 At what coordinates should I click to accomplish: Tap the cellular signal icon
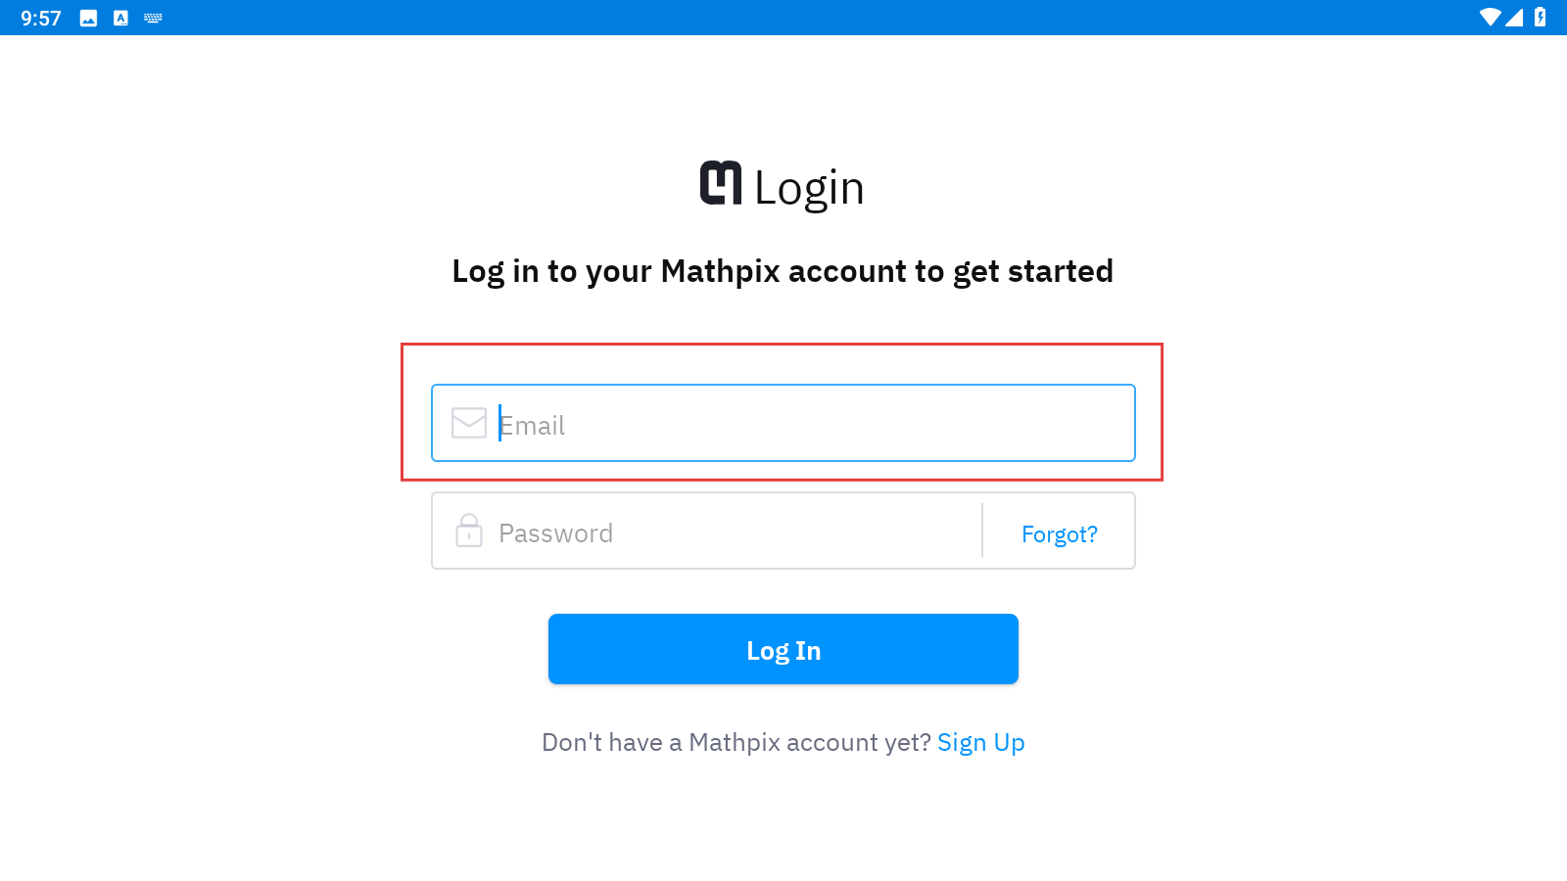(x=1514, y=18)
